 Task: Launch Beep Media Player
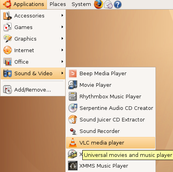coord(111,73)
